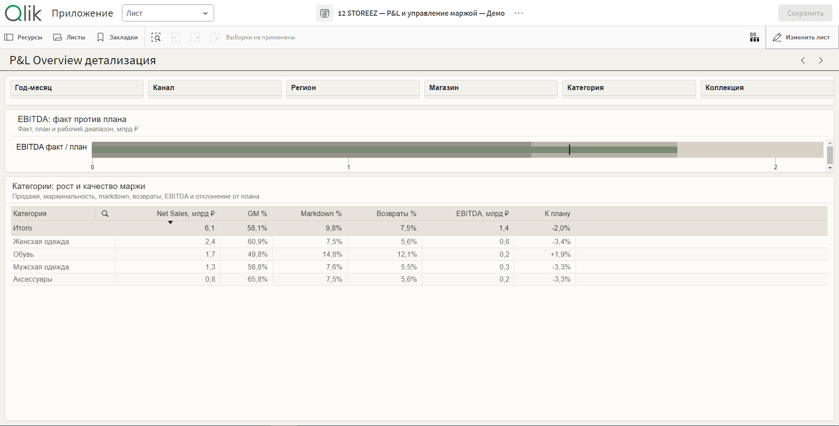839x426 pixels.
Task: Open the Лист dropdown selector
Action: [x=168, y=13]
